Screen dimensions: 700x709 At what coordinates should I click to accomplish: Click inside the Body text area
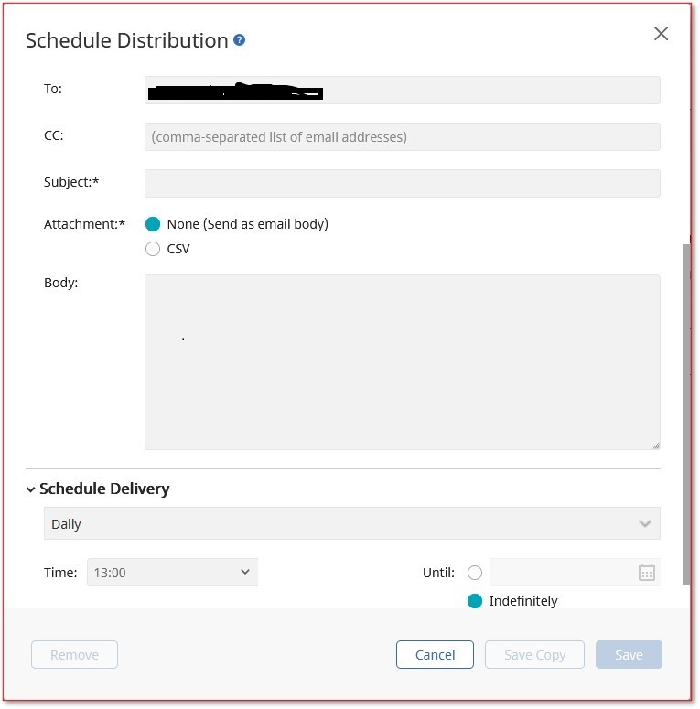click(402, 362)
